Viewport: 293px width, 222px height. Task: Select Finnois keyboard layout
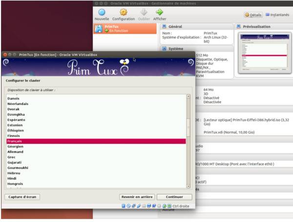pyautogui.click(x=96, y=136)
